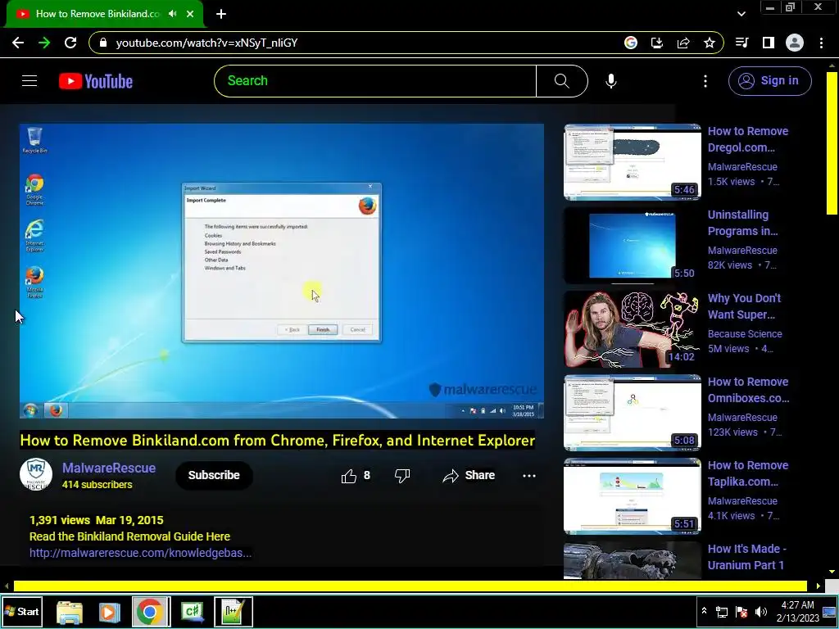Screen dimensions: 839x629
Task: Search with voice microphone icon
Action: tap(611, 81)
